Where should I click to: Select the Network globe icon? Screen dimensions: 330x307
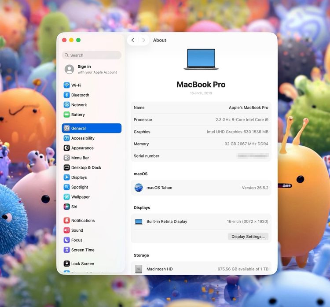66,105
